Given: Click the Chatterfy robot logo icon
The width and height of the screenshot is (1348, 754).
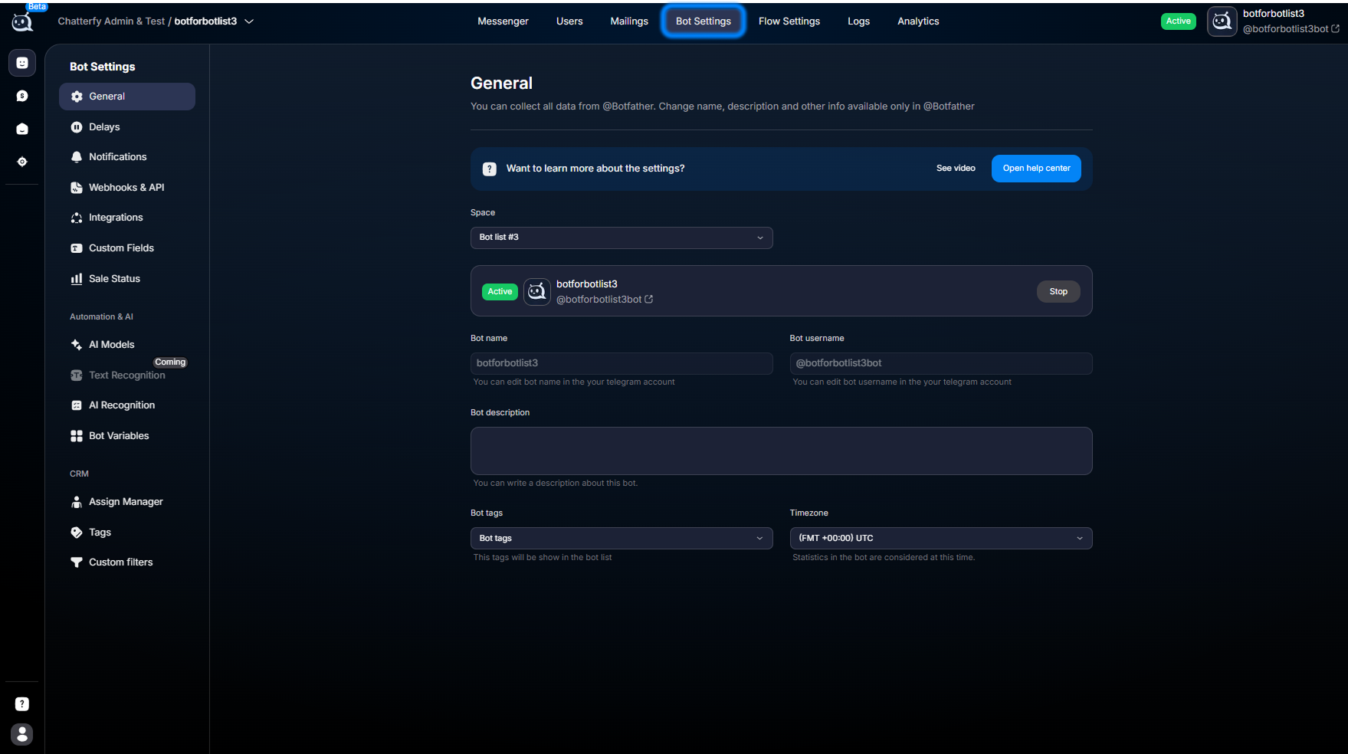Looking at the screenshot, I should pos(22,21).
